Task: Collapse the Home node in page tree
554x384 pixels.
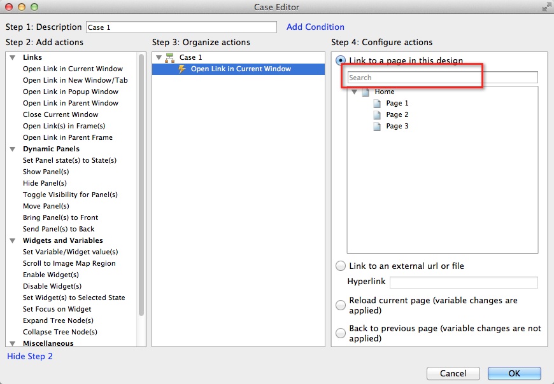Action: point(354,92)
